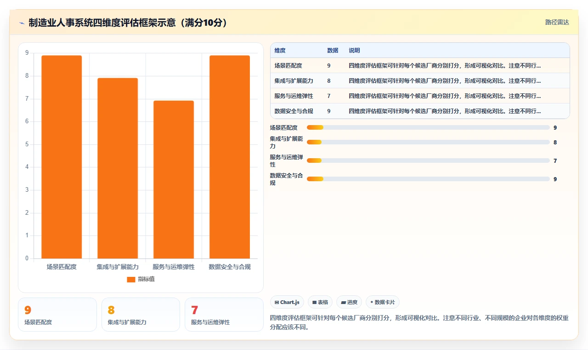The image size is (588, 350).
Task: Click the 场景匹配度 x-axis label on the chart
Action: click(x=62, y=267)
